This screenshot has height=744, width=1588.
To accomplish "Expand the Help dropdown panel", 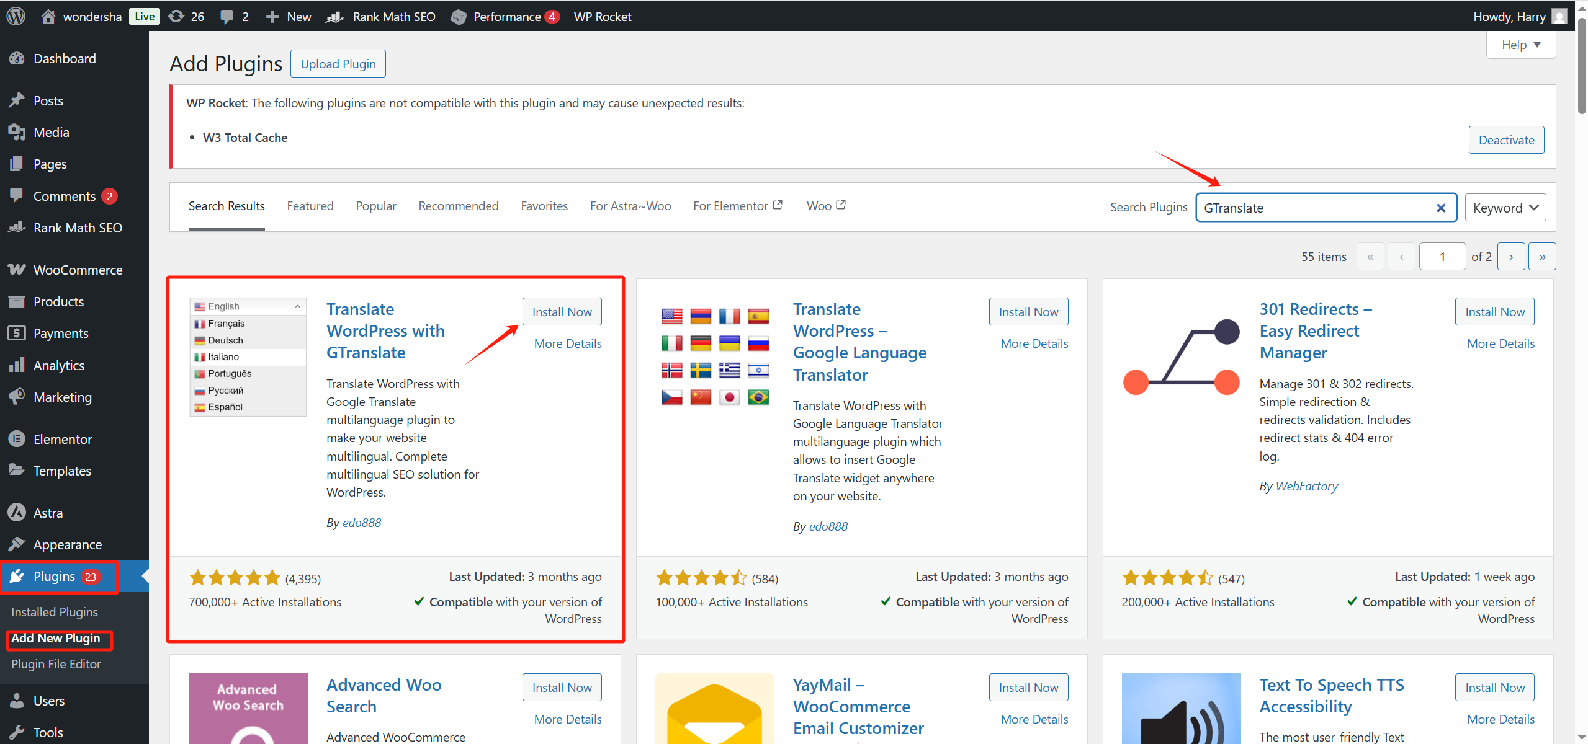I will pos(1520,45).
